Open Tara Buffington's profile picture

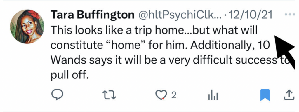coord(27,27)
